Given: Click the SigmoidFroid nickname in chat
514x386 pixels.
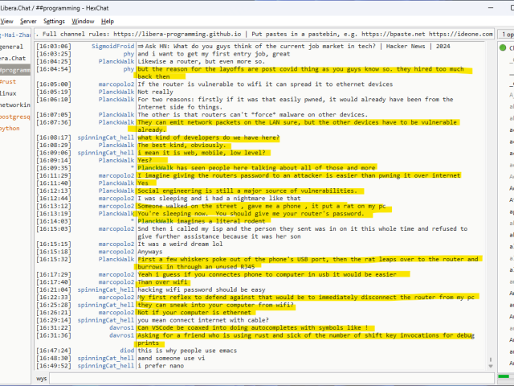Looking at the screenshot, I should coord(112,47).
